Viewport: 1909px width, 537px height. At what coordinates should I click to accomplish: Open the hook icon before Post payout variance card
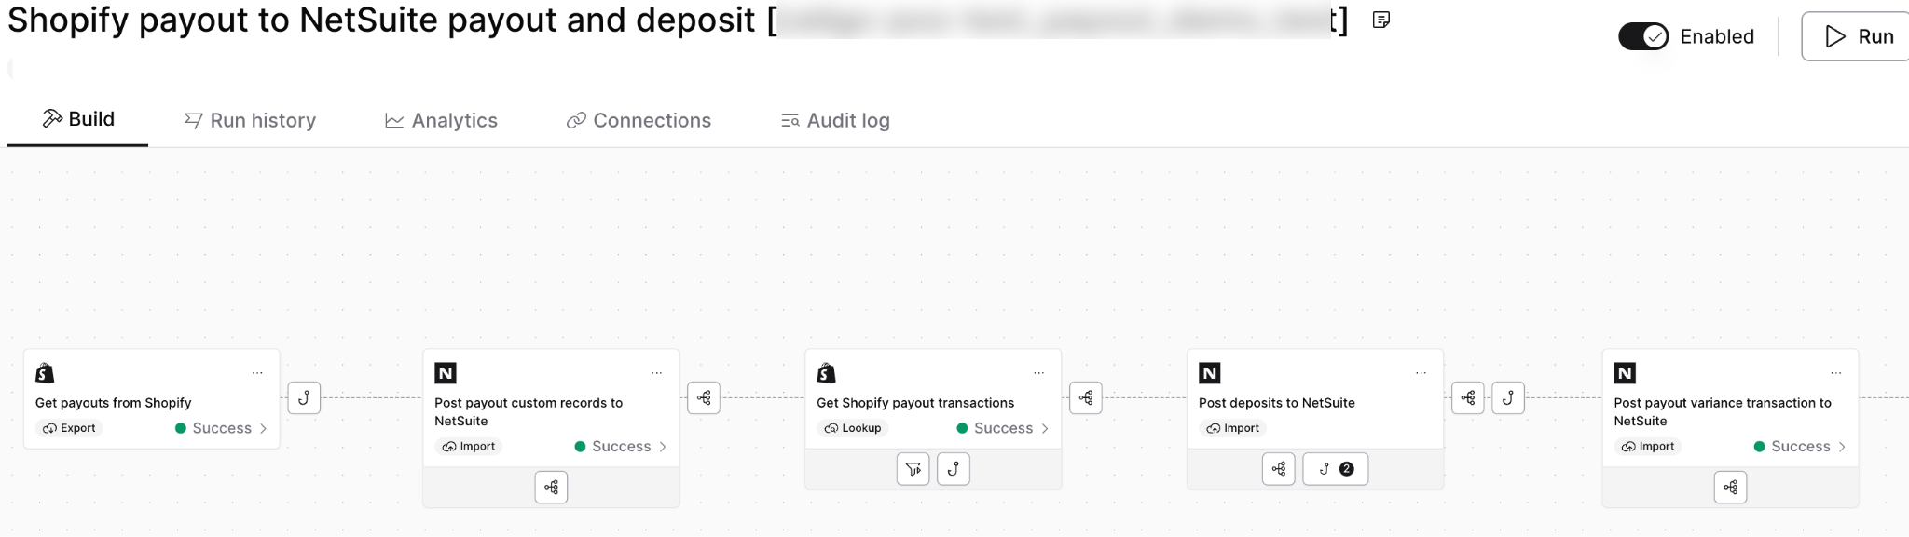coord(1508,397)
